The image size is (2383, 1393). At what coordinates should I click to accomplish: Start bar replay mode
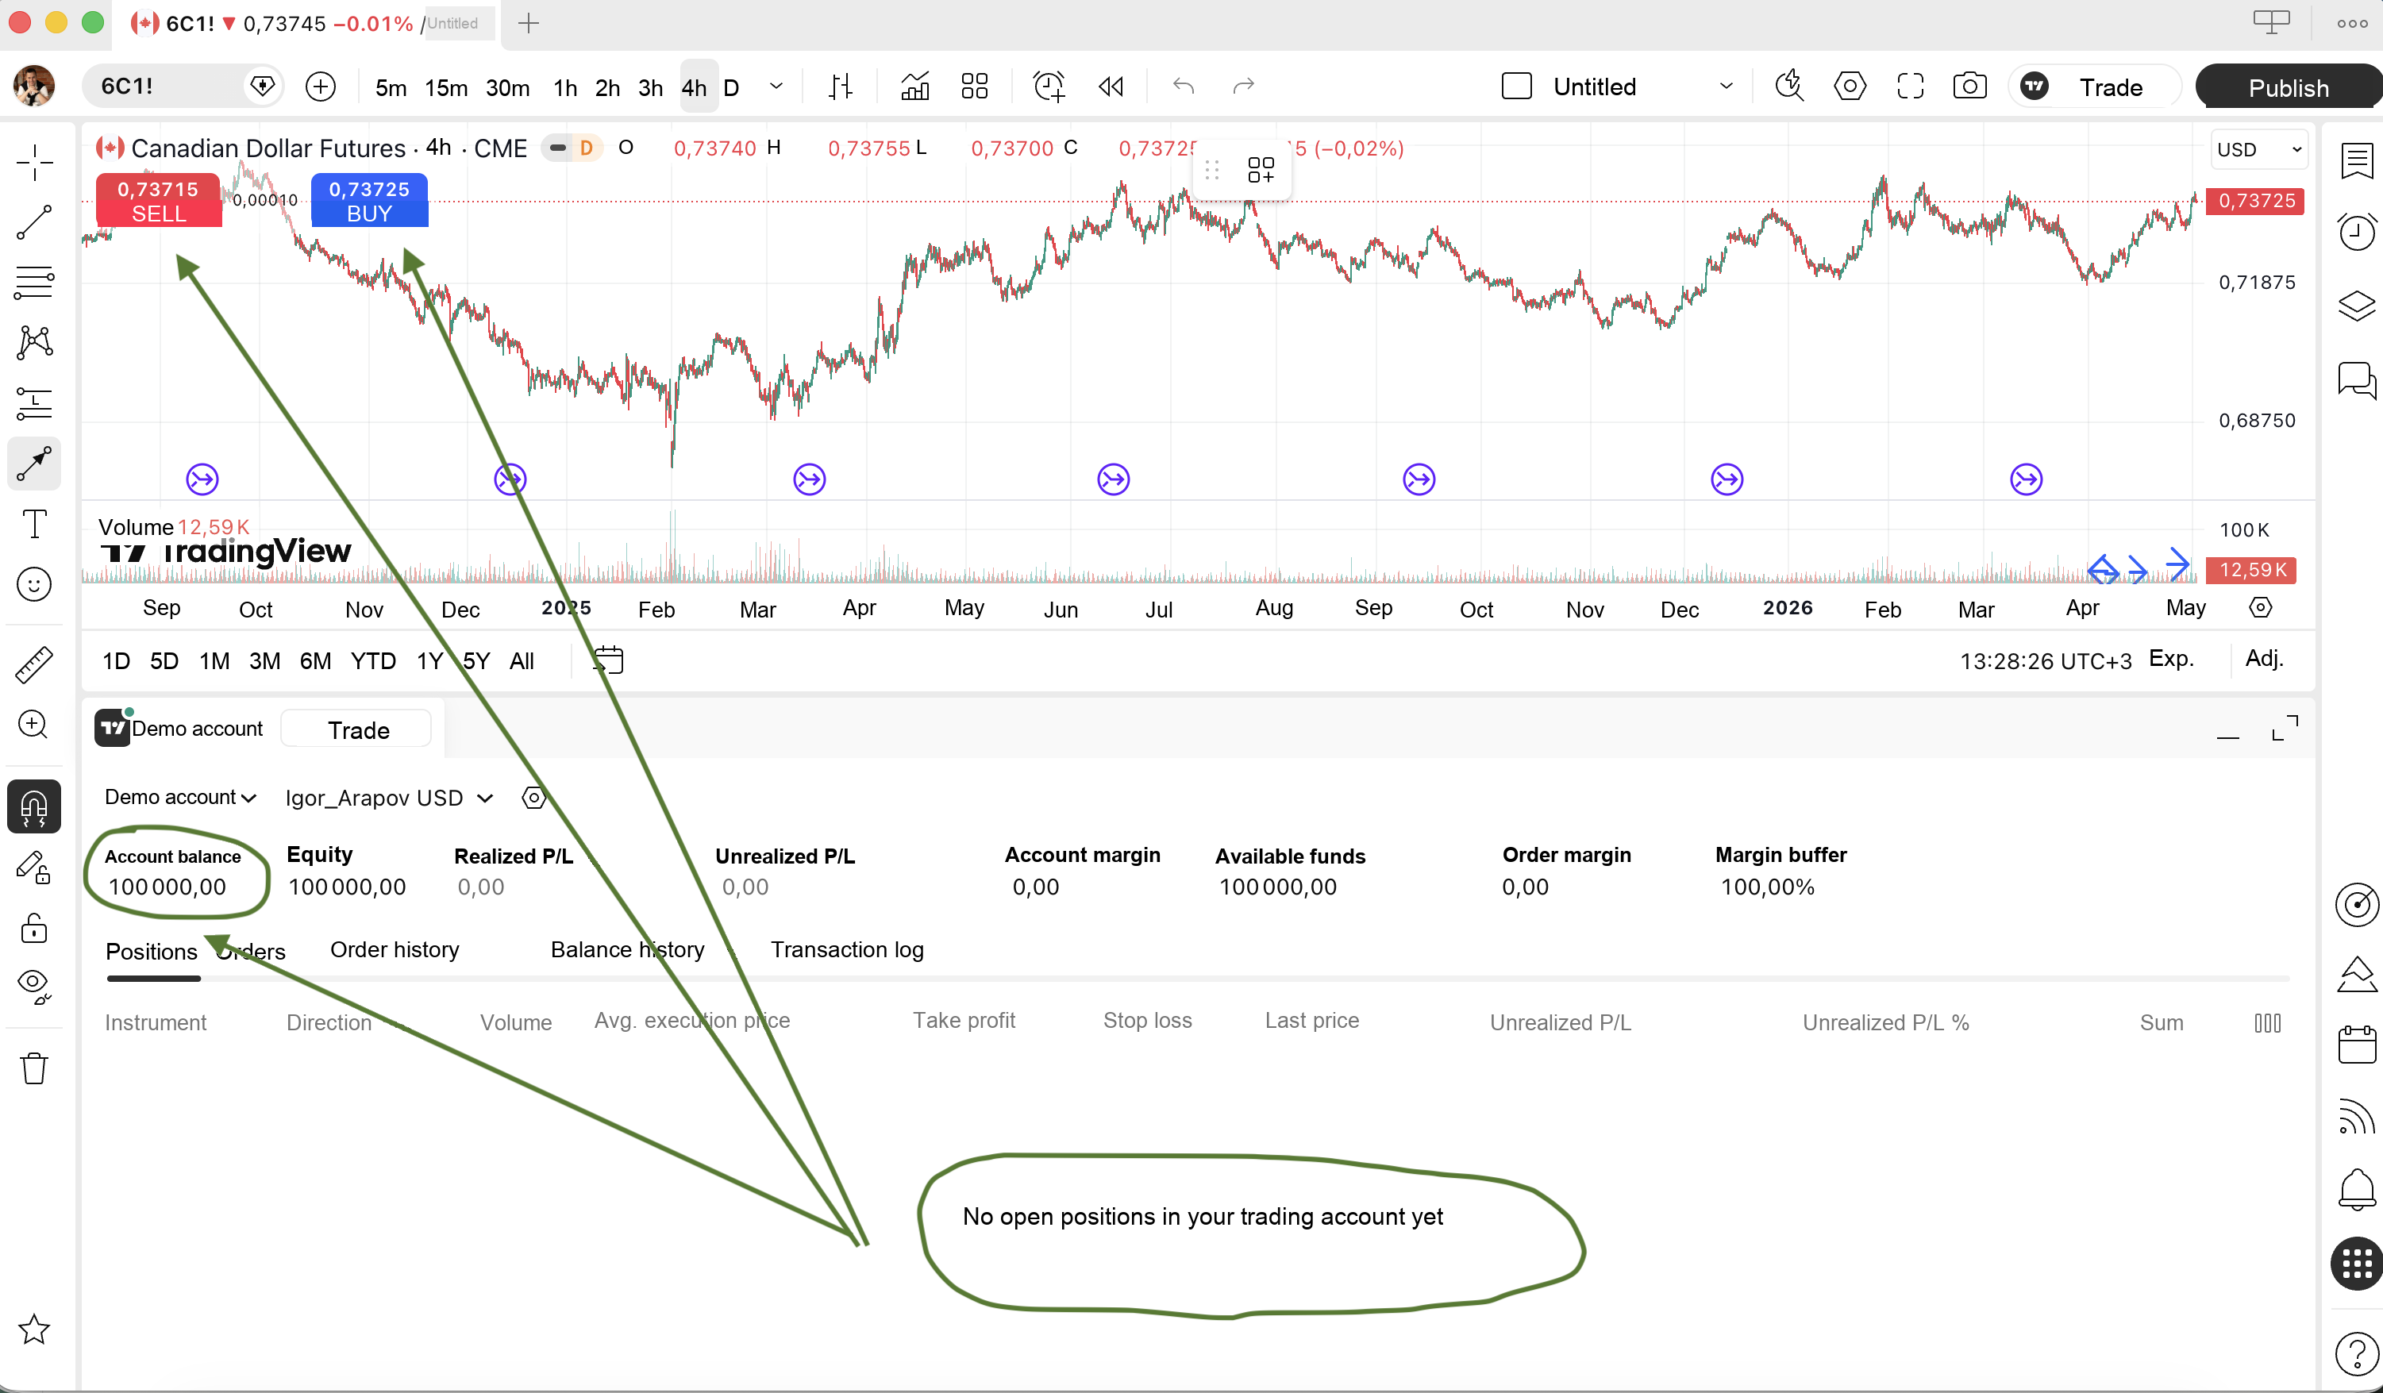pyautogui.click(x=1111, y=87)
